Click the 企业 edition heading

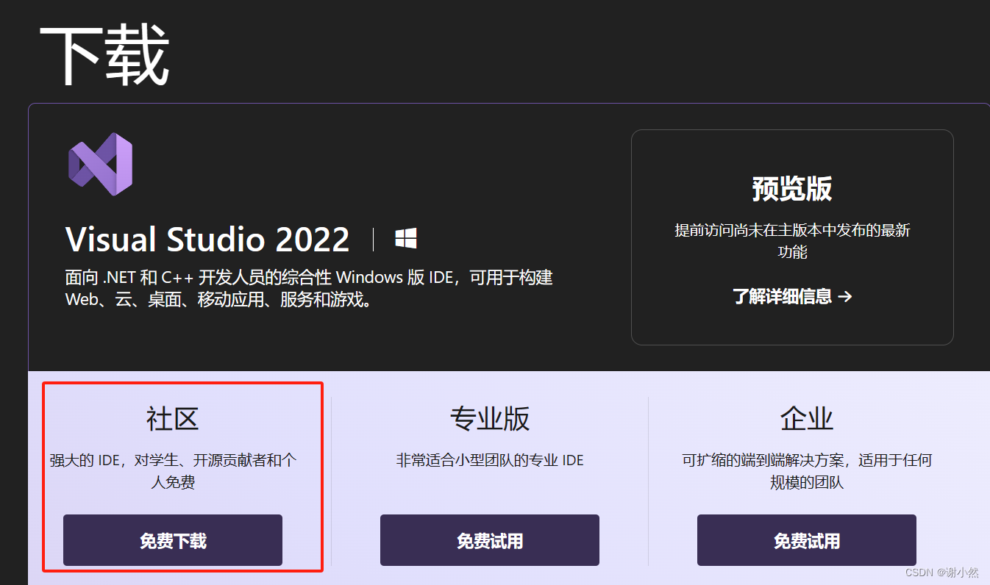click(807, 419)
